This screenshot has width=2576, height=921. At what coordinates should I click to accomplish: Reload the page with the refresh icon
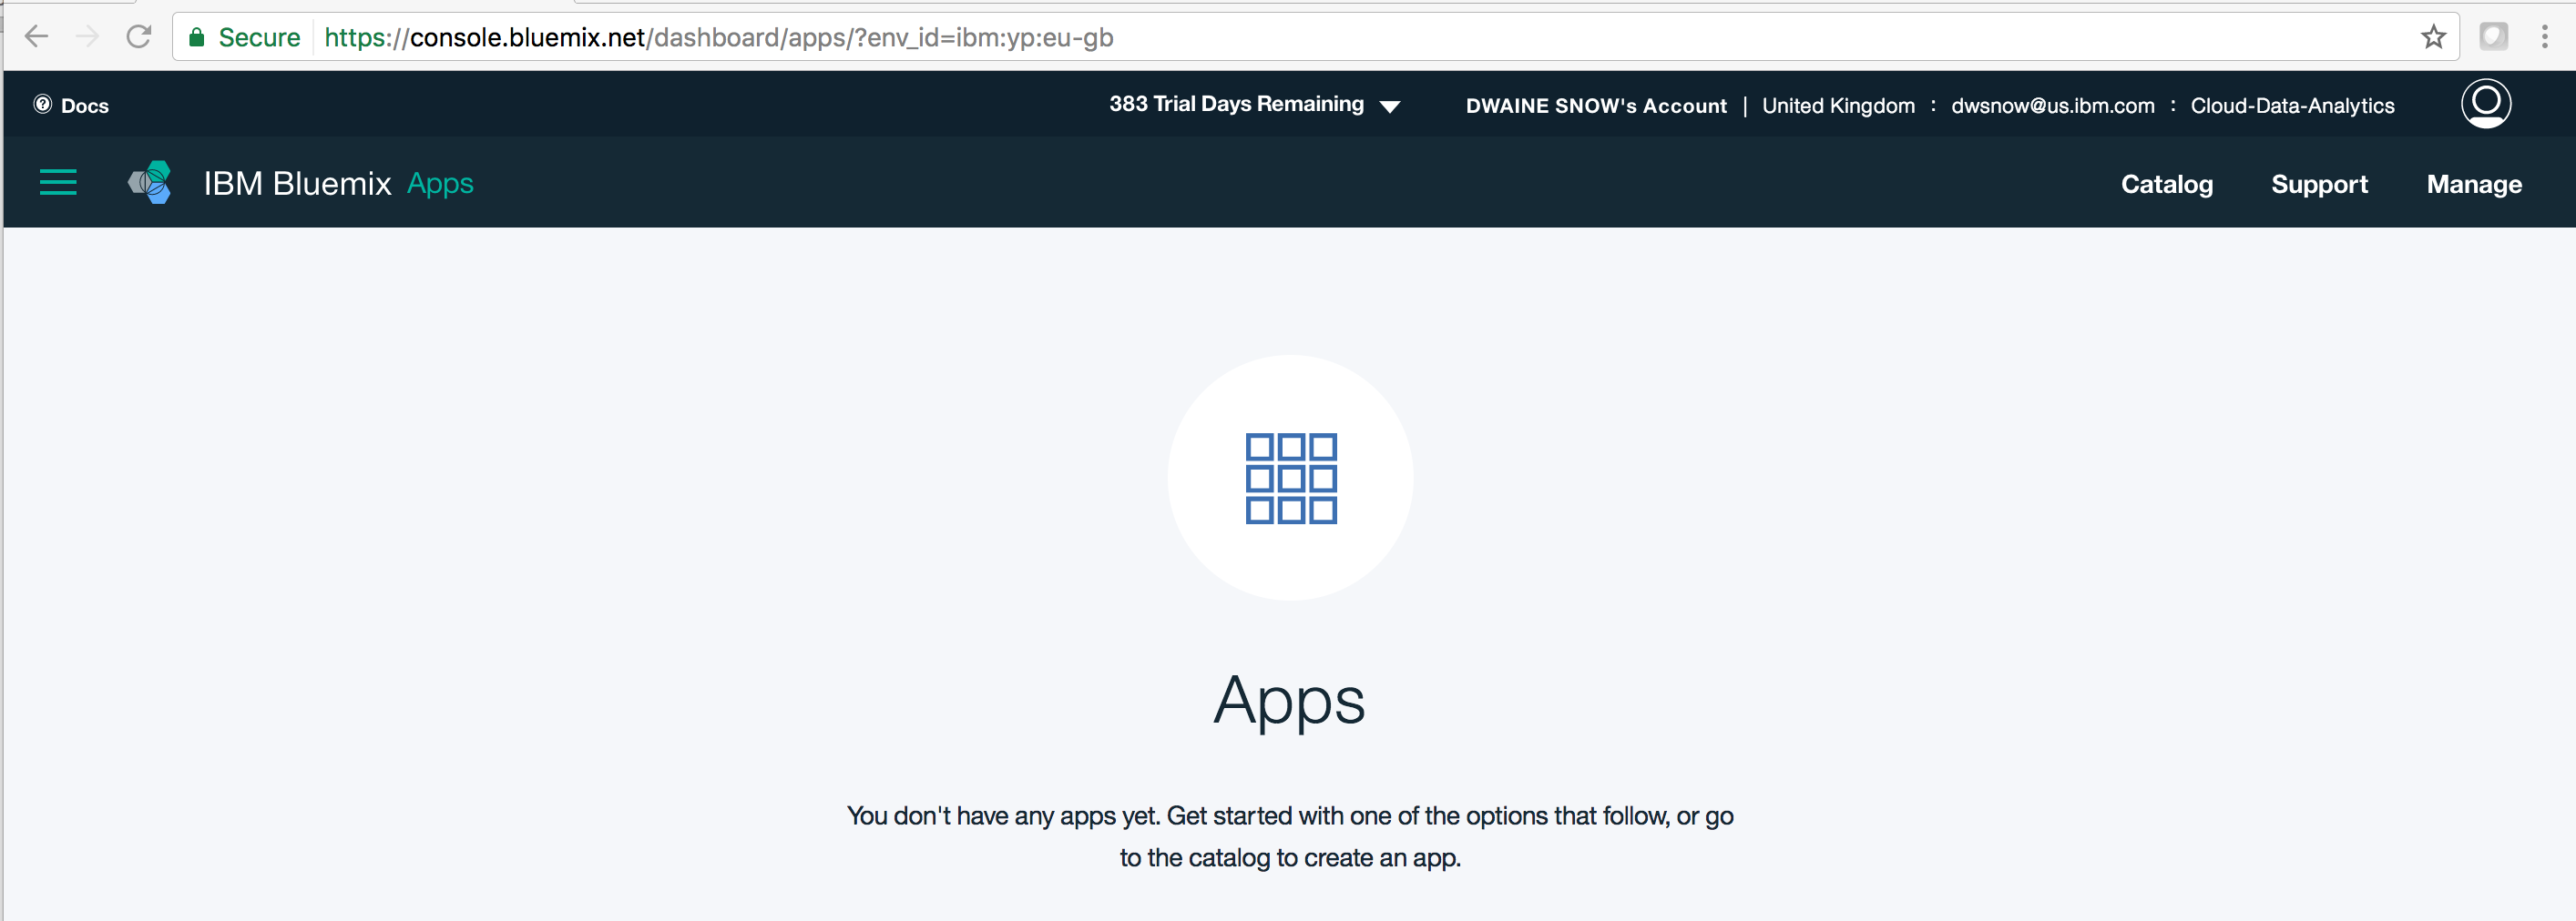tap(139, 37)
